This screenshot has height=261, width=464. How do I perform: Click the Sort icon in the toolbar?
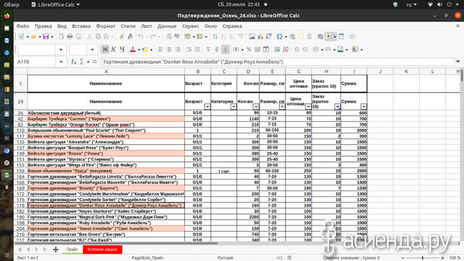tap(215, 36)
